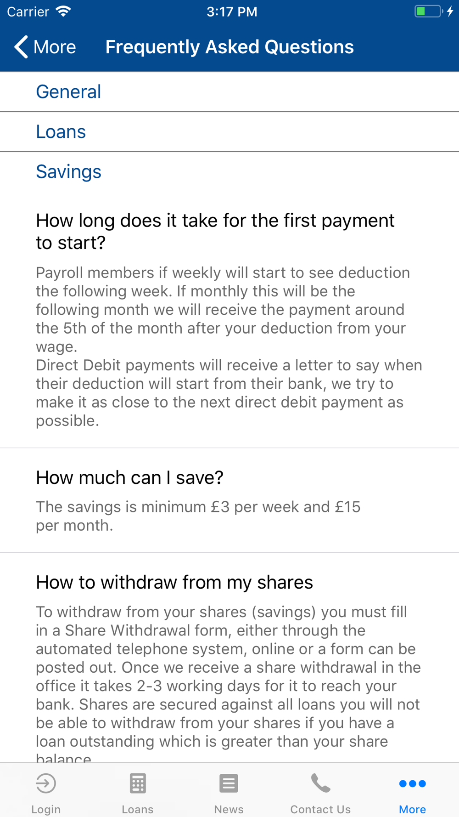Tap the Frequently Asked Questions title
The width and height of the screenshot is (459, 817).
229,47
